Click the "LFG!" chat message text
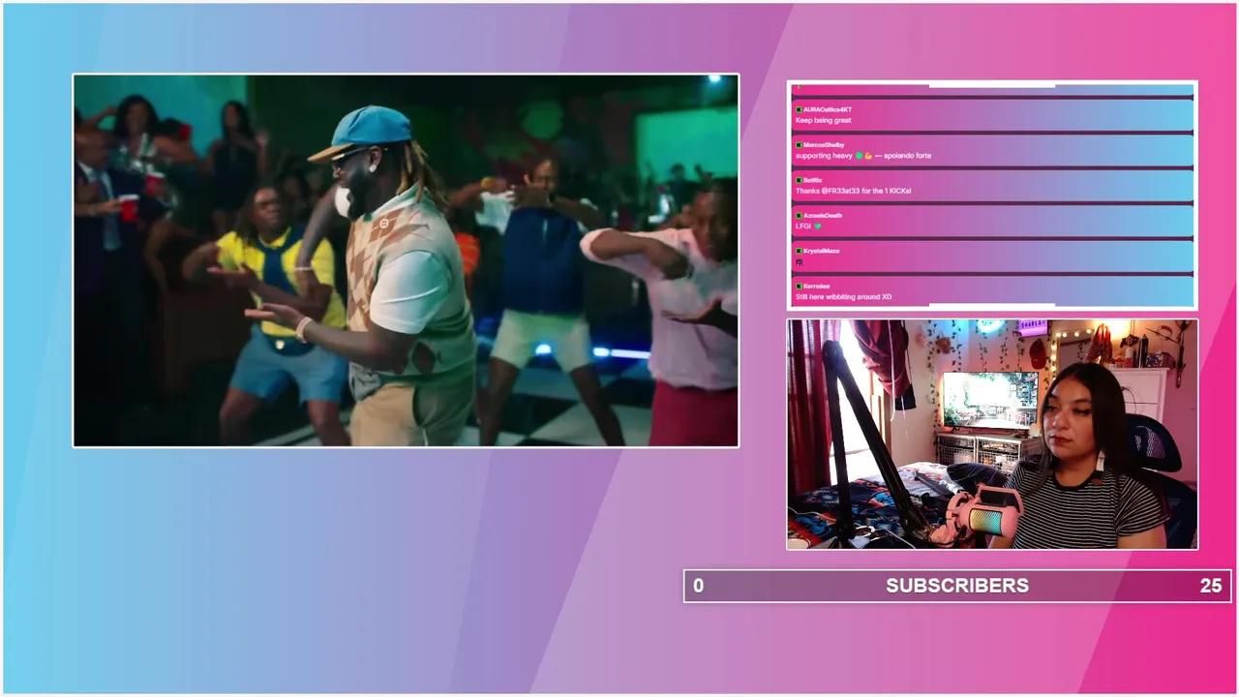 click(803, 227)
